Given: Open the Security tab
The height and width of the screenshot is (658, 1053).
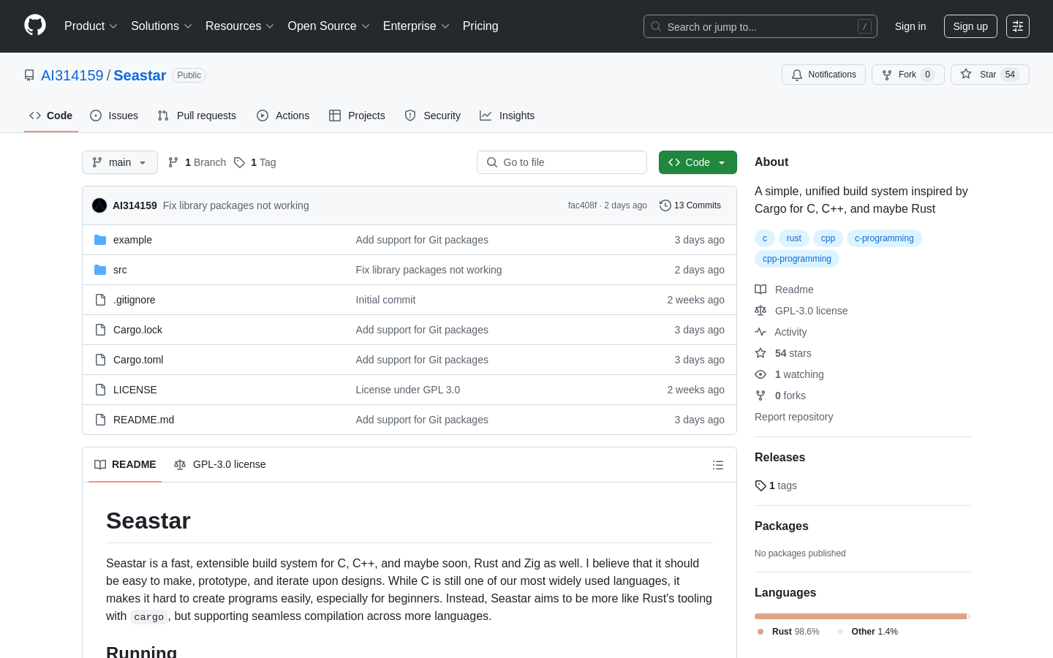Looking at the screenshot, I should [x=433, y=116].
